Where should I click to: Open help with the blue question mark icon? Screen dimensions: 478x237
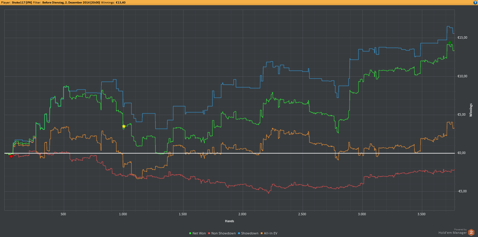click(x=475, y=2)
